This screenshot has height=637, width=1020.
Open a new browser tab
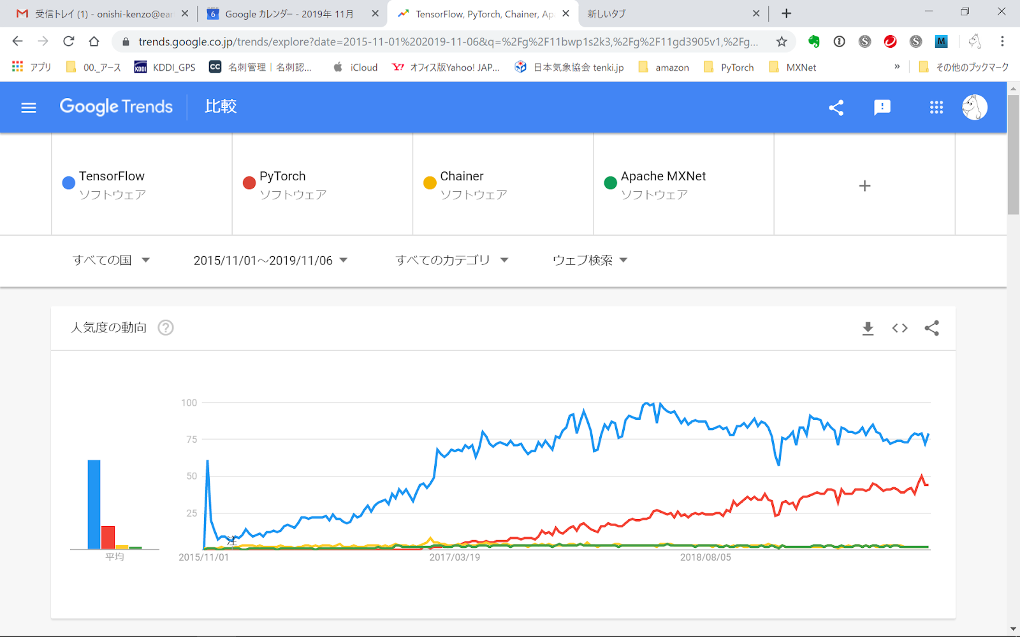coord(787,13)
